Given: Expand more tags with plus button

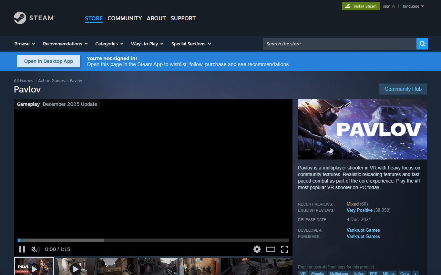Looking at the screenshot, I should [x=416, y=273].
